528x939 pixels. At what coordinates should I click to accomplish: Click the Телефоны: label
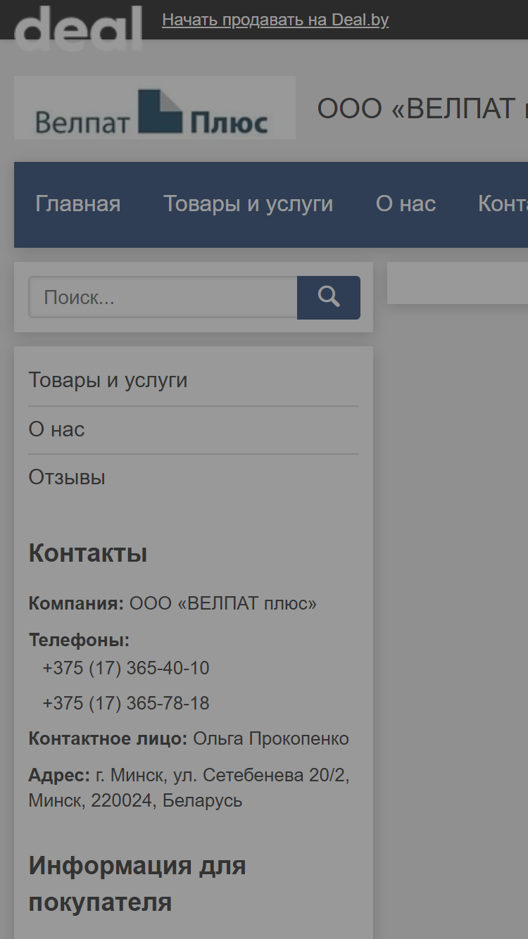click(x=80, y=640)
